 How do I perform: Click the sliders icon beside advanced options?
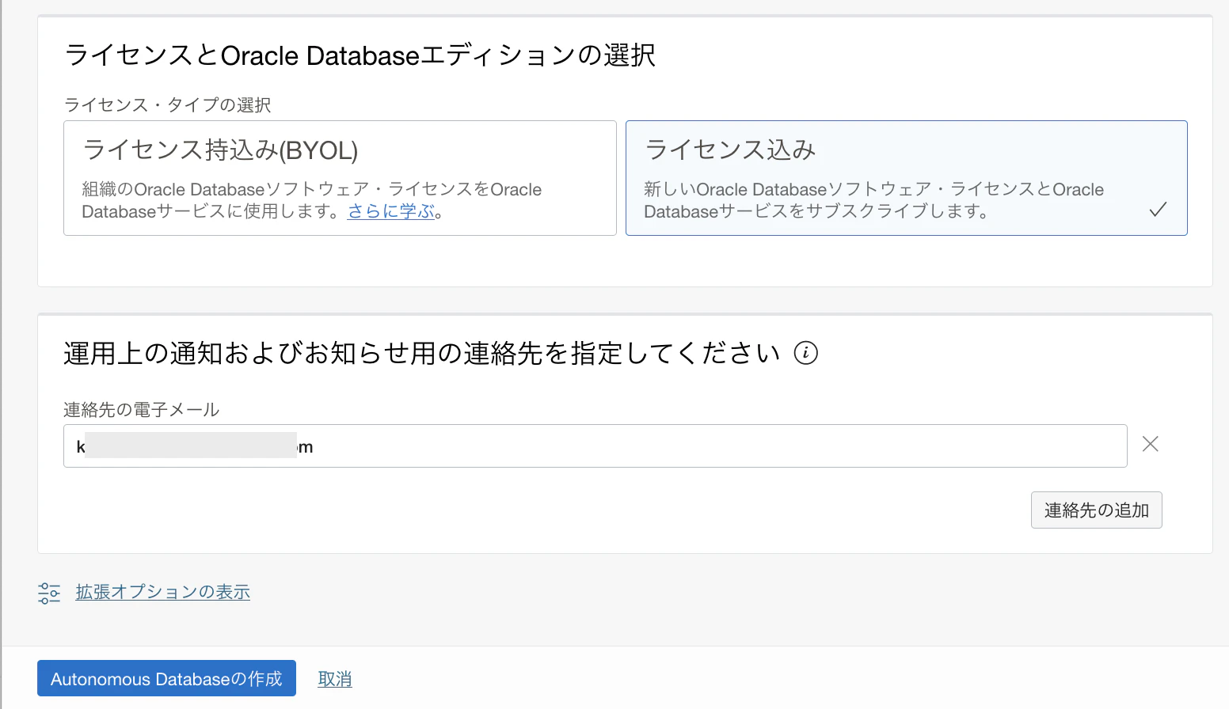49,593
